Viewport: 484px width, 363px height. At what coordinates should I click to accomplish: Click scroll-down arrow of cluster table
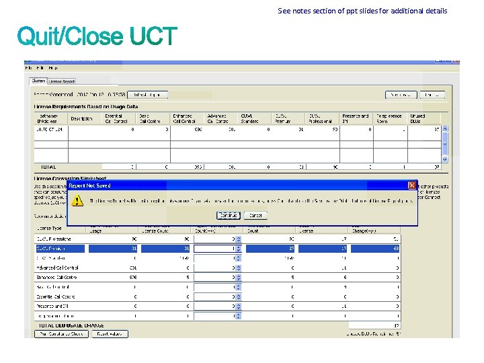[445, 159]
